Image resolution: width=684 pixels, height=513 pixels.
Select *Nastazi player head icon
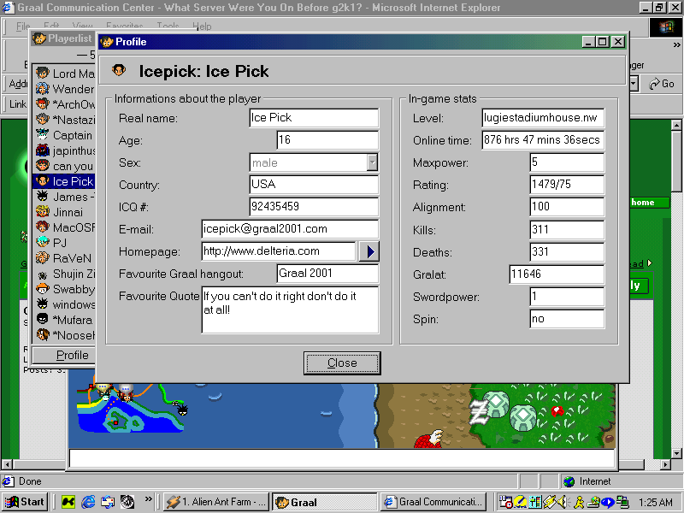pos(42,119)
